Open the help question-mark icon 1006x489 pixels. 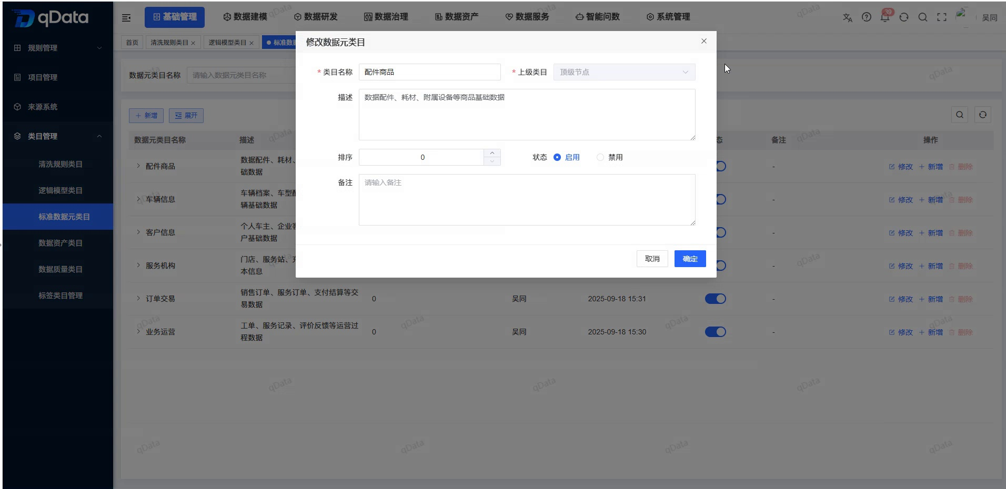(x=867, y=17)
